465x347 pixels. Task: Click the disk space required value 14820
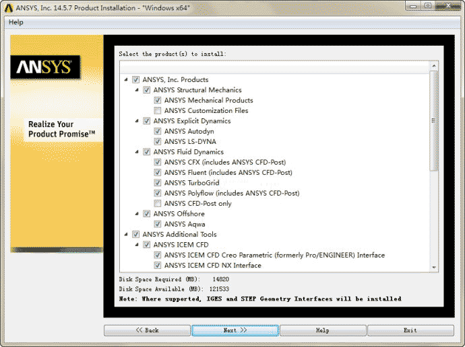(x=220, y=279)
